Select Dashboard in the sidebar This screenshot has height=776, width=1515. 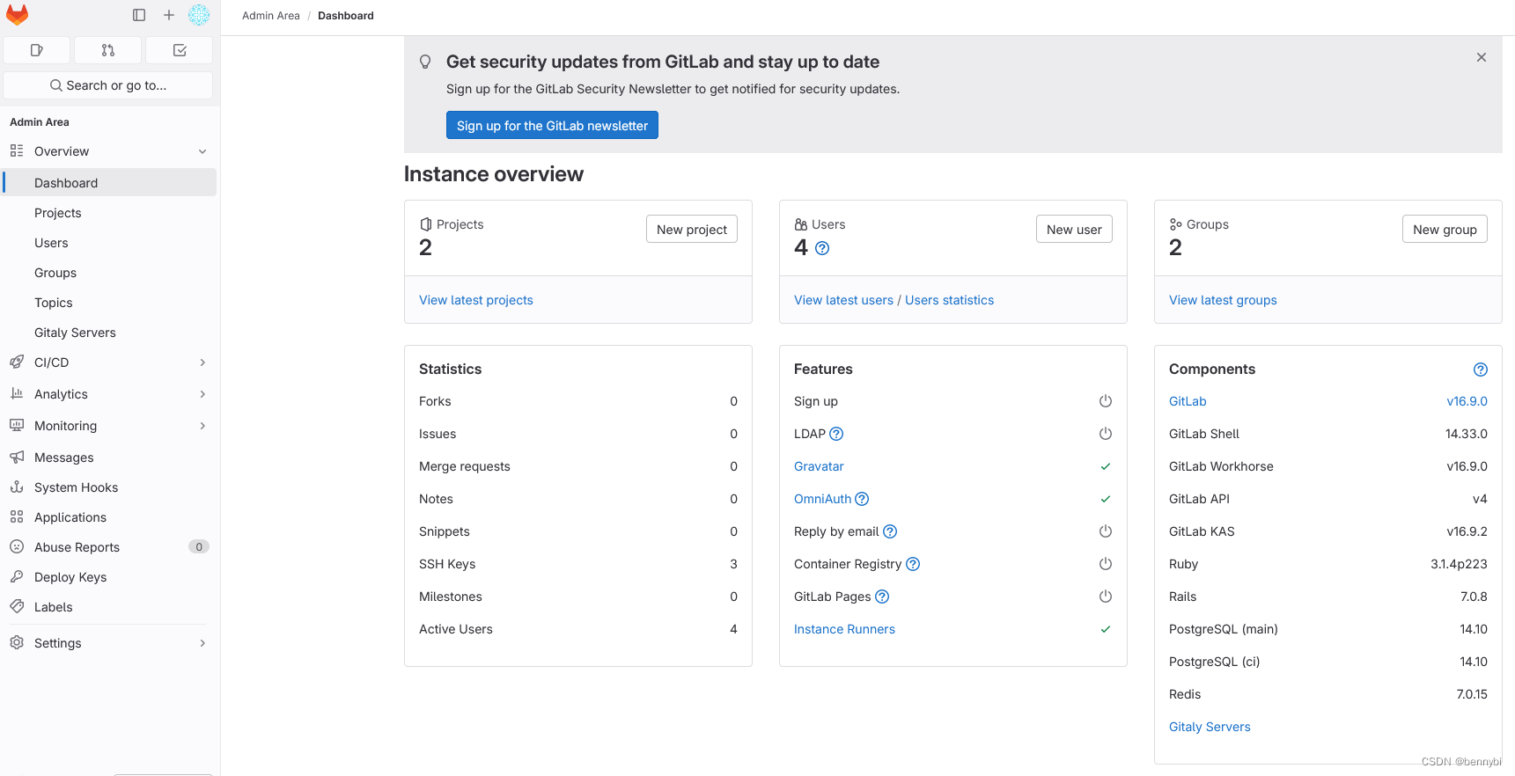click(110, 183)
